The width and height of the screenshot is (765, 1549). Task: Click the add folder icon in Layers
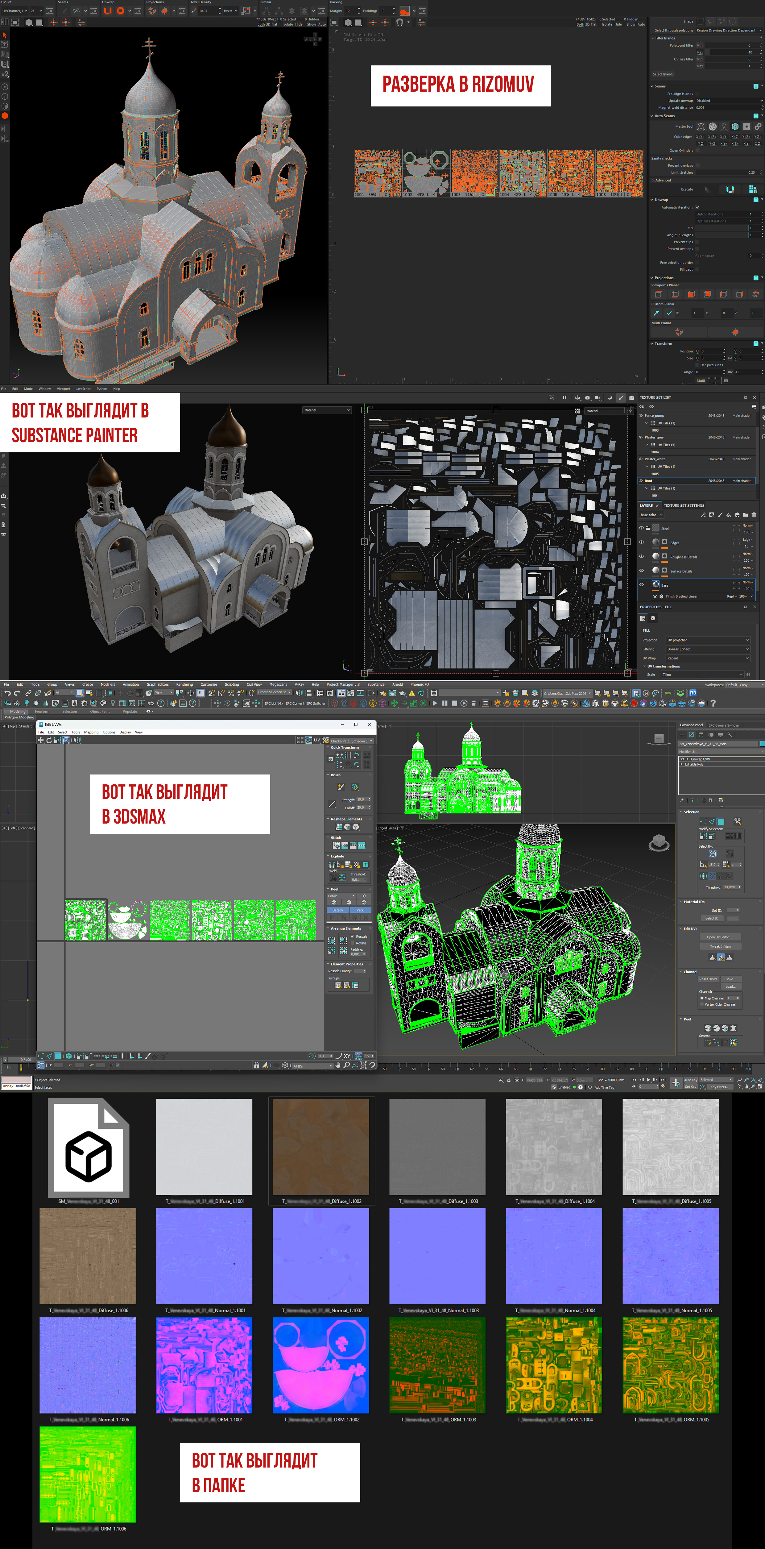click(x=745, y=515)
